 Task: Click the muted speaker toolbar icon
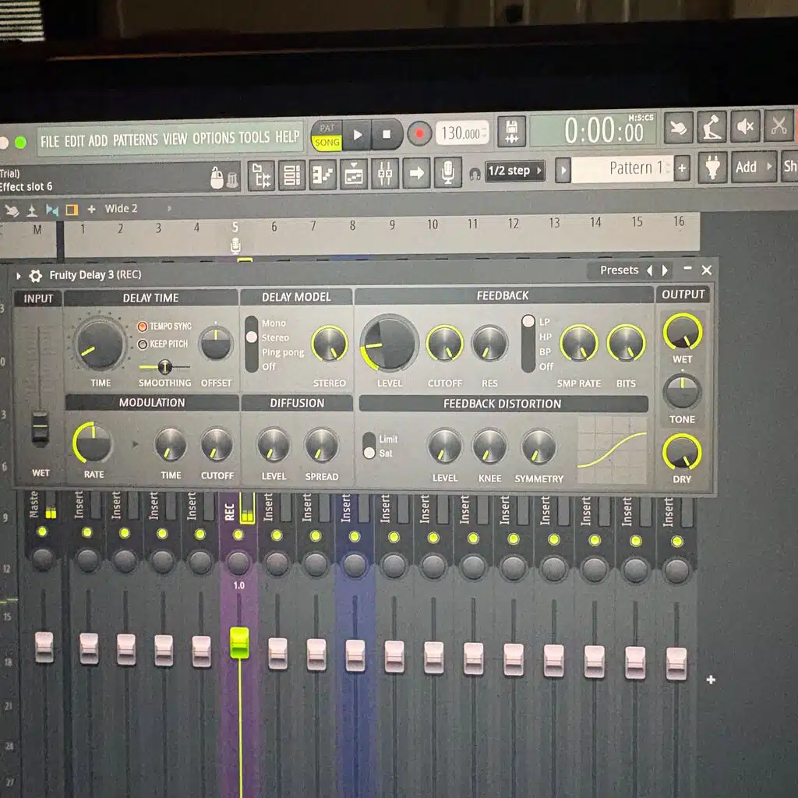pyautogui.click(x=746, y=127)
